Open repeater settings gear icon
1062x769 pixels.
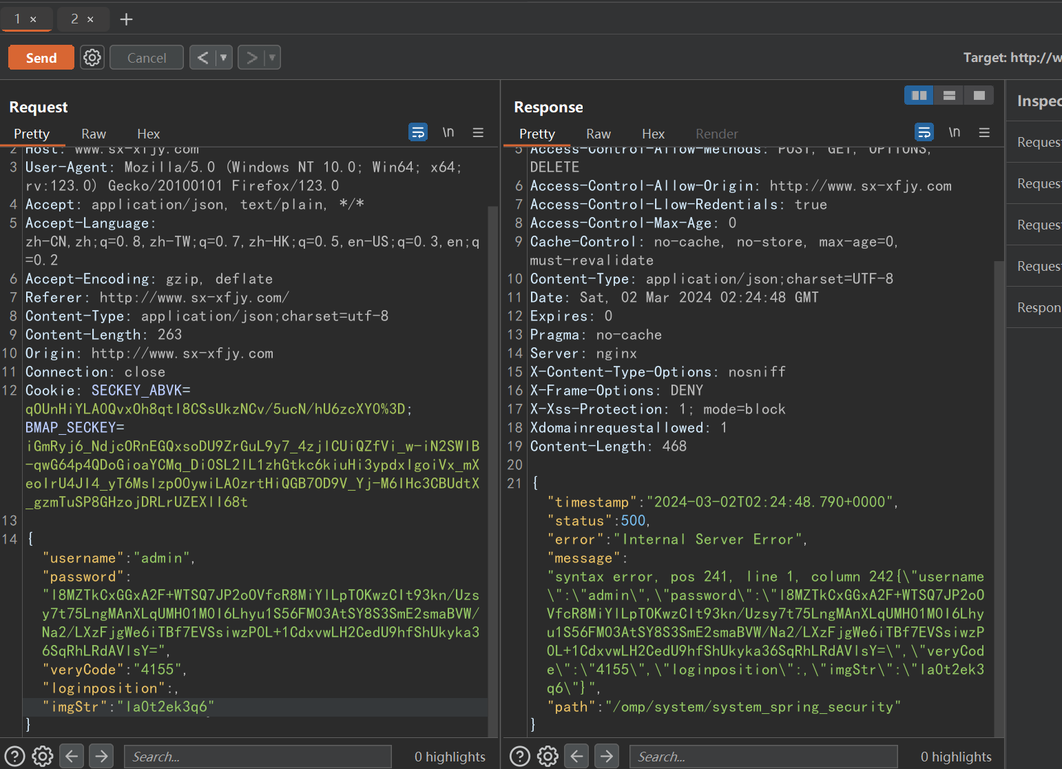coord(92,58)
